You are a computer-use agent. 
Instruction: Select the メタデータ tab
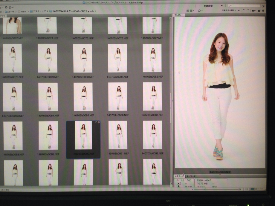tap(179, 176)
